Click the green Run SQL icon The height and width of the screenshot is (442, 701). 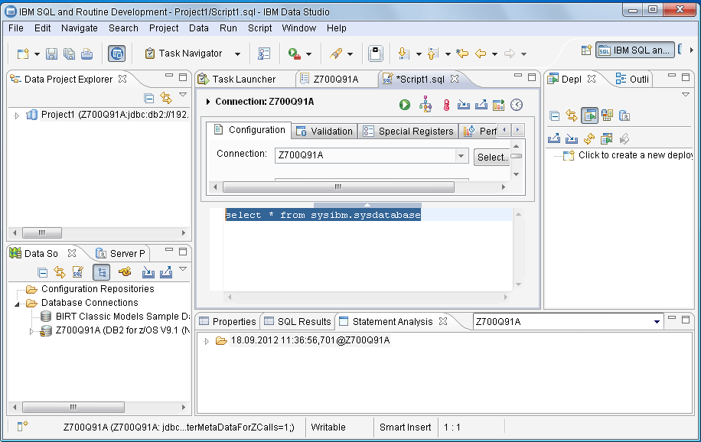[x=405, y=105]
